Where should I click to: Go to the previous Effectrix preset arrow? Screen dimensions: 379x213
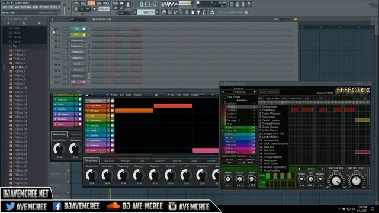point(224,92)
